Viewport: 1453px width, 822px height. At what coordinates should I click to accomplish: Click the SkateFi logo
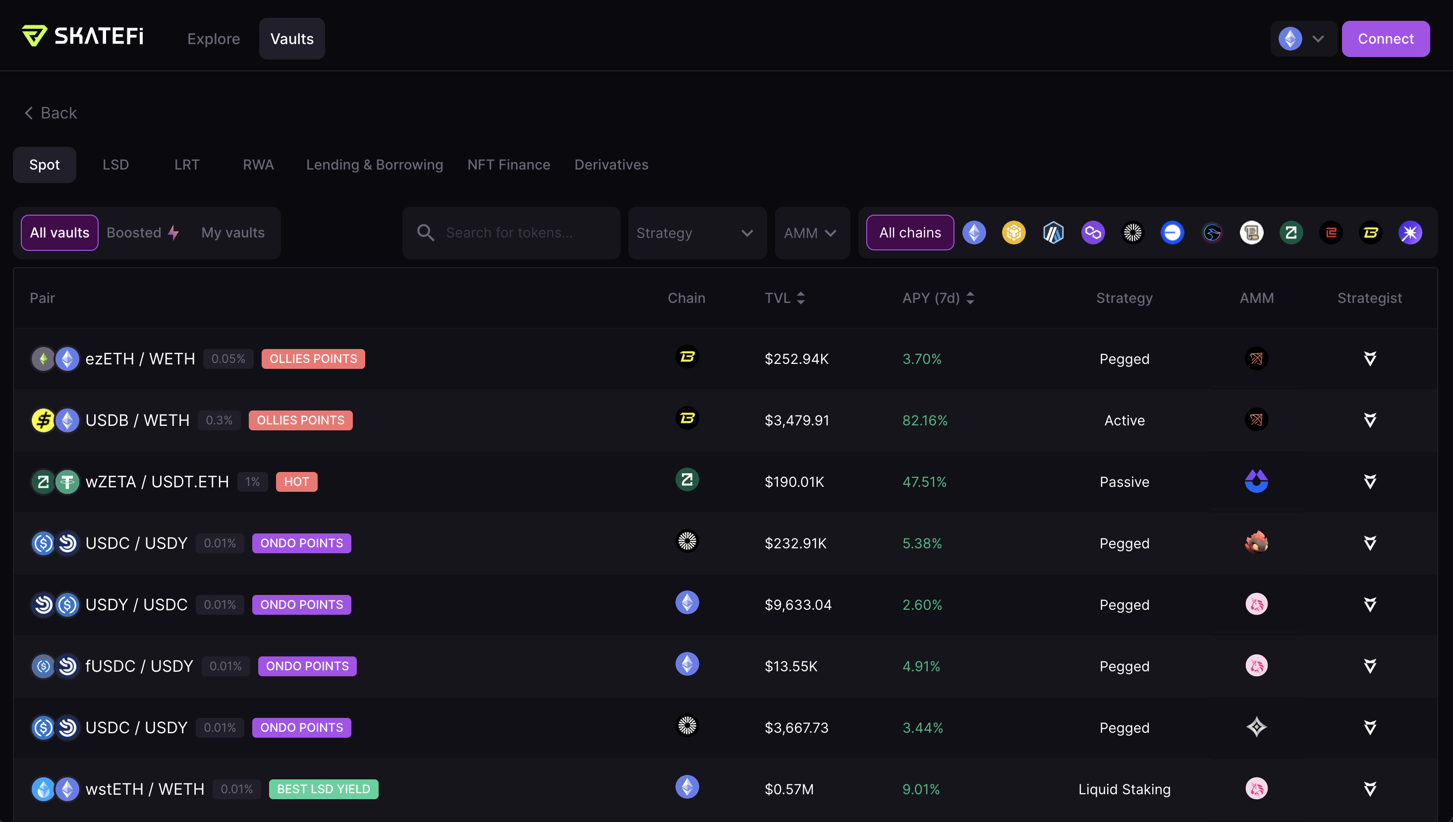pyautogui.click(x=82, y=36)
